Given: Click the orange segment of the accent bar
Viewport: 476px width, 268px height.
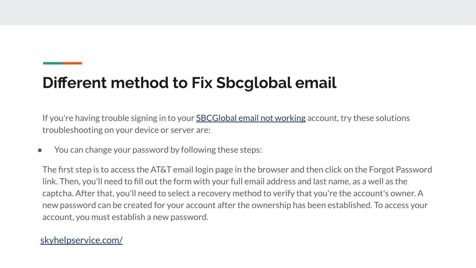Looking at the screenshot, I should (73, 63).
